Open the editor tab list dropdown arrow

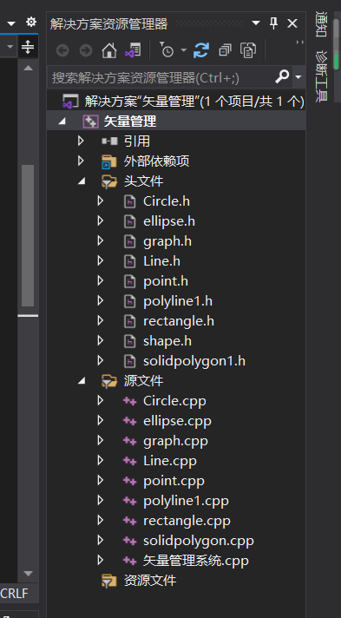(x=11, y=23)
